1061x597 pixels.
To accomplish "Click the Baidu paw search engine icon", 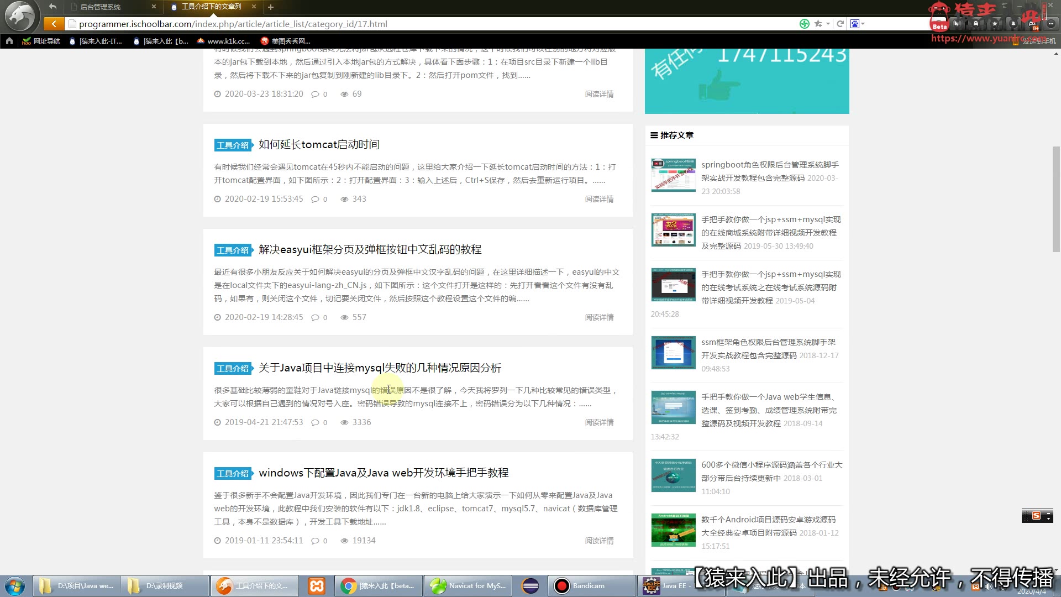I will tap(855, 24).
